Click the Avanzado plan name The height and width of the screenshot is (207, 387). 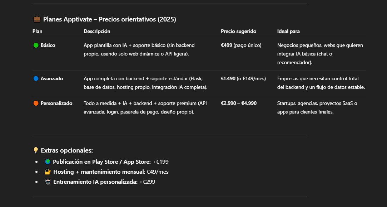click(52, 78)
